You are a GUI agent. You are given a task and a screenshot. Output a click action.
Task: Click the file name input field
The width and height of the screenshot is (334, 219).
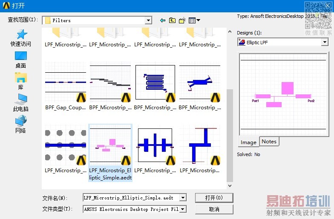[x=131, y=198]
